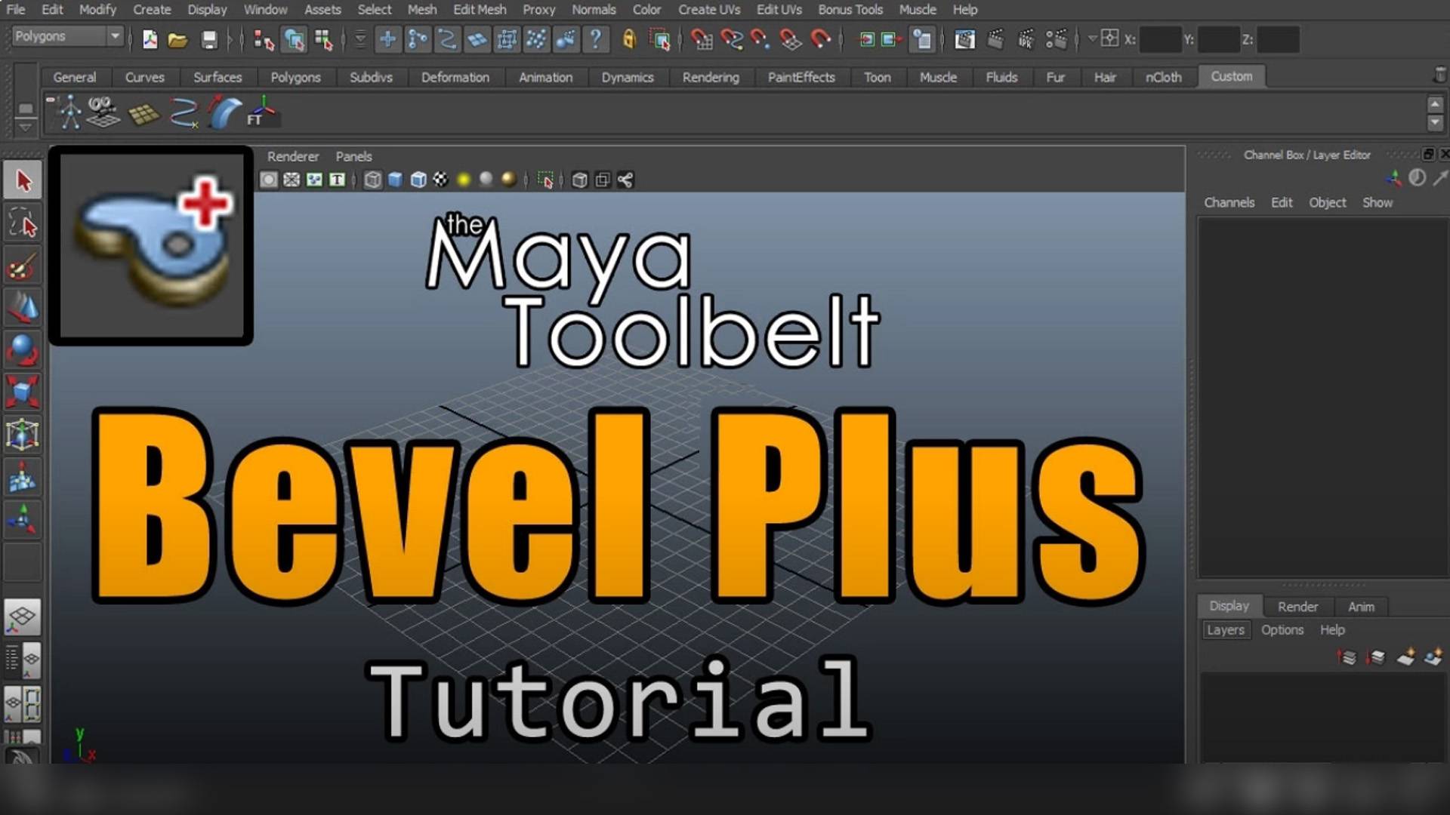Screen dimensions: 1450x815
Task: Open a scene using the folder icon
Action: pyautogui.click(x=177, y=39)
